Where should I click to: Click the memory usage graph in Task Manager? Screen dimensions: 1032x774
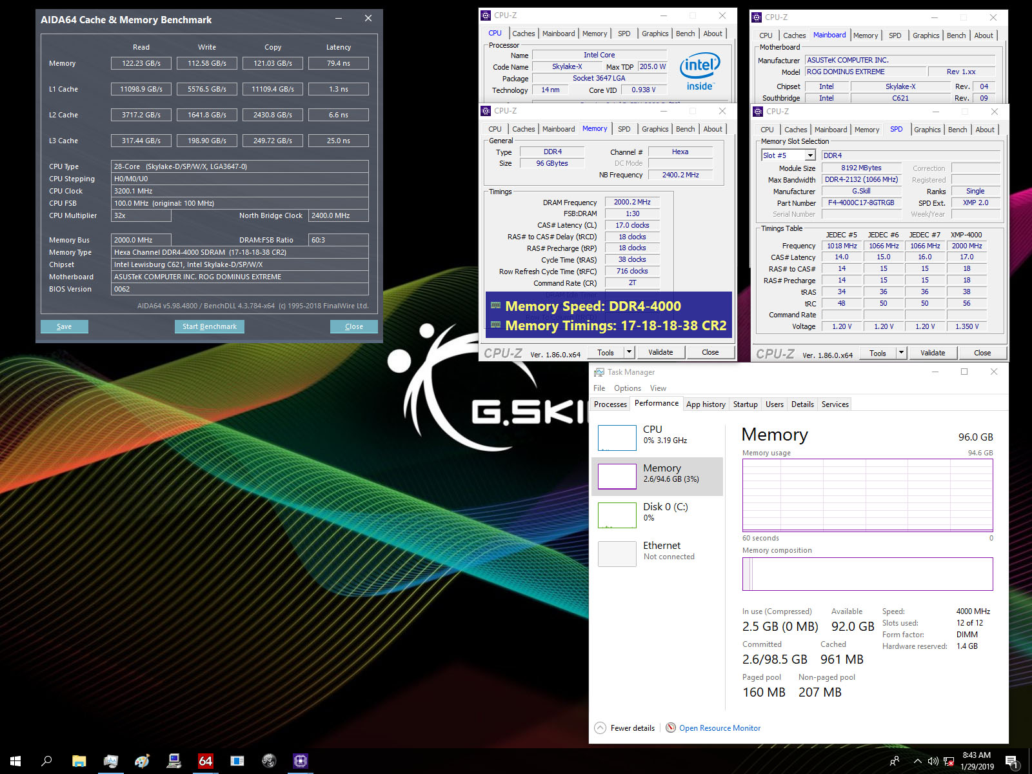868,495
